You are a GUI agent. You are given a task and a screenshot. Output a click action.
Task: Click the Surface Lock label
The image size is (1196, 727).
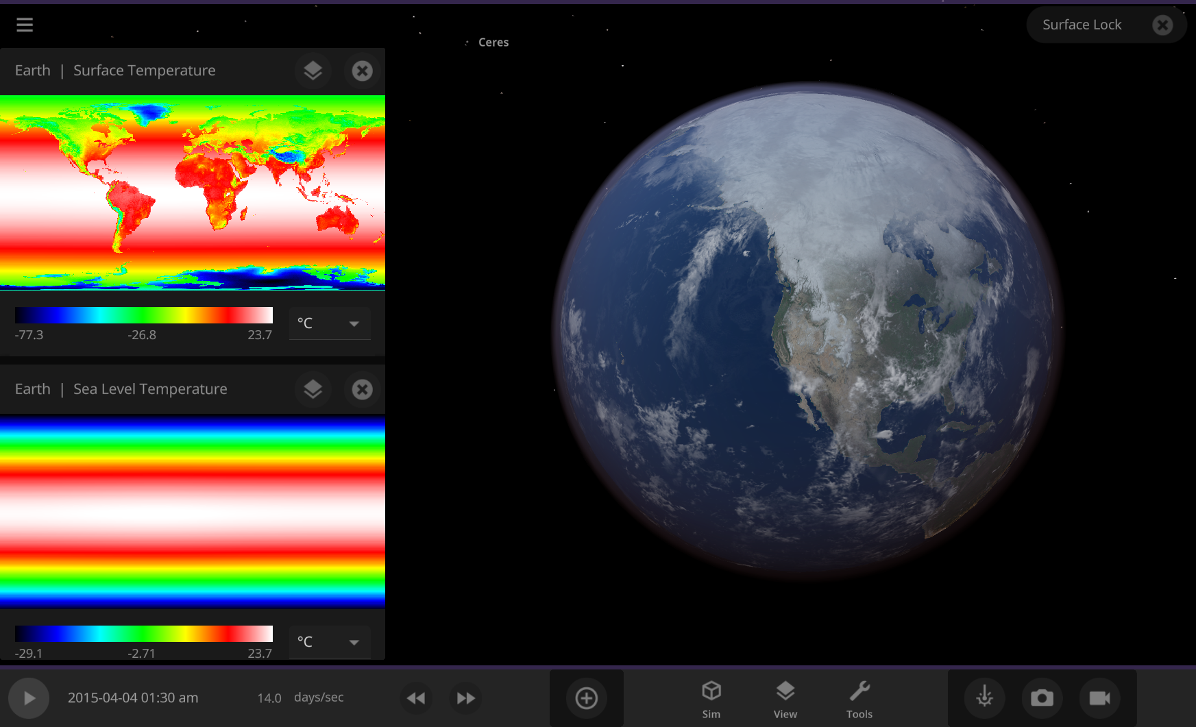pyautogui.click(x=1082, y=25)
